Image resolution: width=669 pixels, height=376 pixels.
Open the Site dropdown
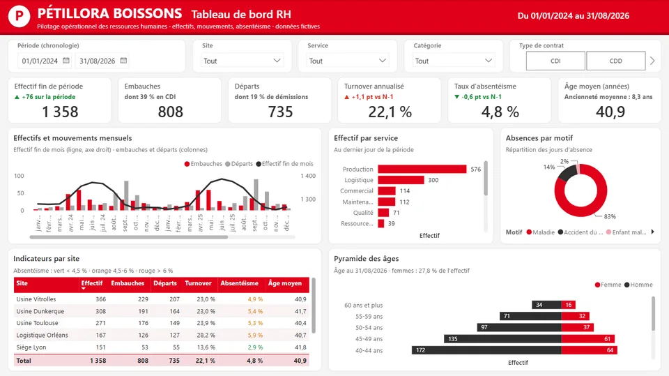point(242,61)
